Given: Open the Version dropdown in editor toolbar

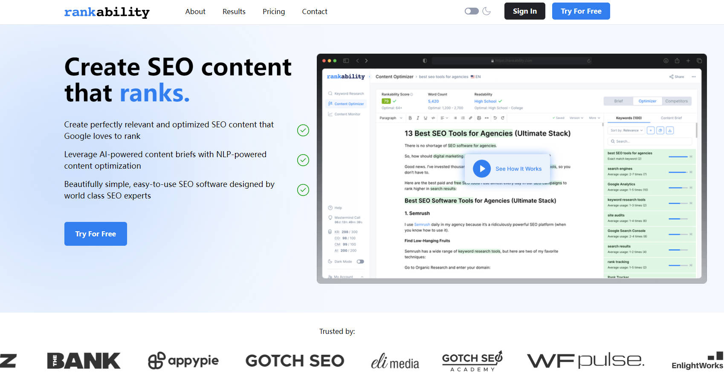Looking at the screenshot, I should [576, 118].
